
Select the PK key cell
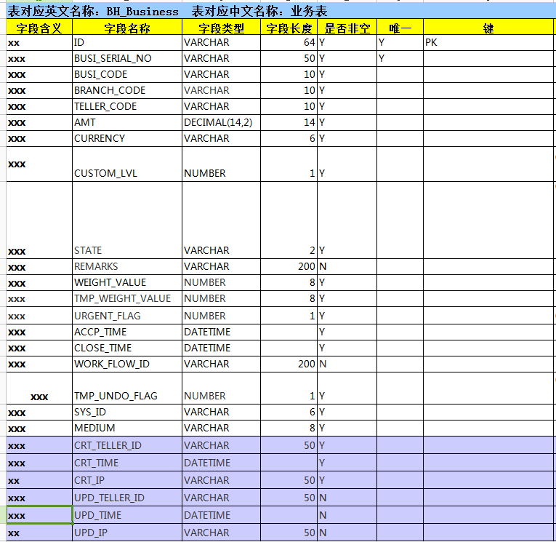coord(488,43)
